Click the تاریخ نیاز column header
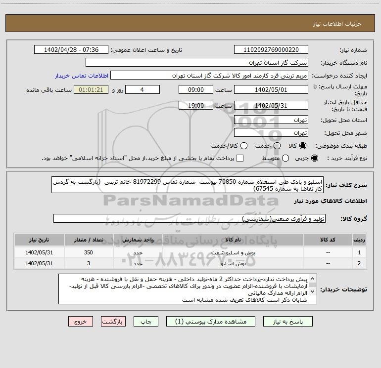381x368 pixels. tap(39, 240)
